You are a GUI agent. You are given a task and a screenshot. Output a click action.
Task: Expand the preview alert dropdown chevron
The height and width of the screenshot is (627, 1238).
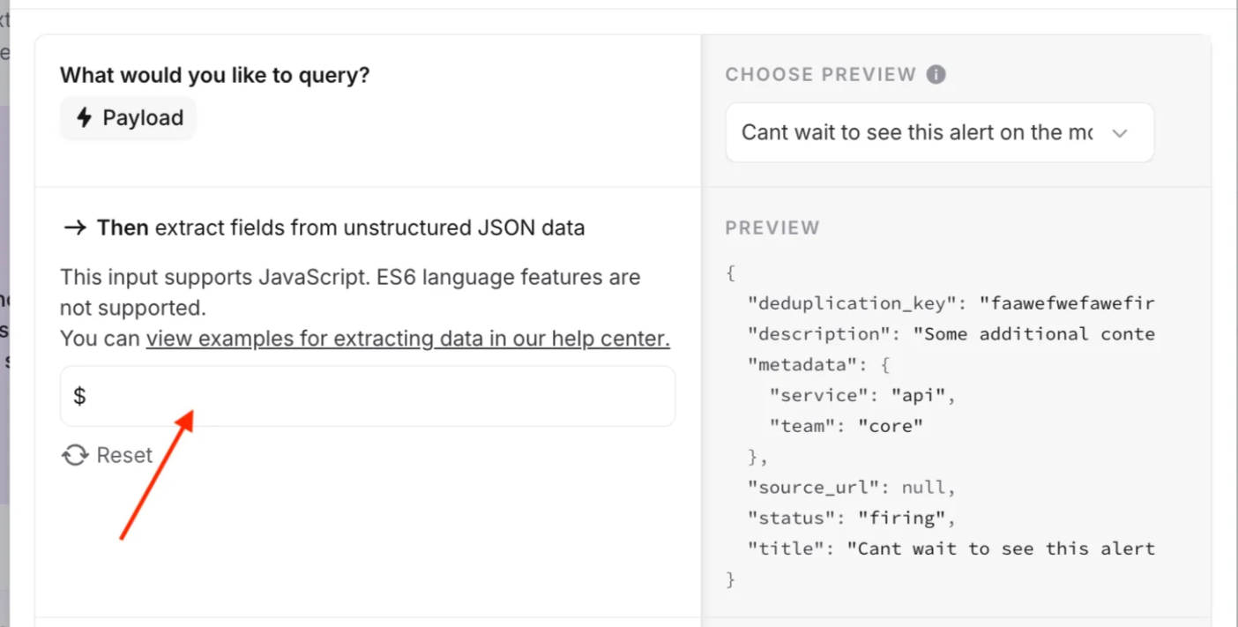[x=1120, y=133]
